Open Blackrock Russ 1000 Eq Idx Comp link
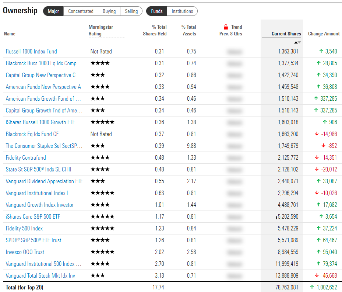The image size is (342, 292). [44, 63]
